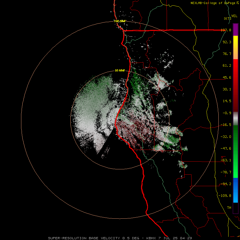Viewport: 240px width, 240px height.
Task: Click the 100 NMI range ring label
Action: [120, 21]
